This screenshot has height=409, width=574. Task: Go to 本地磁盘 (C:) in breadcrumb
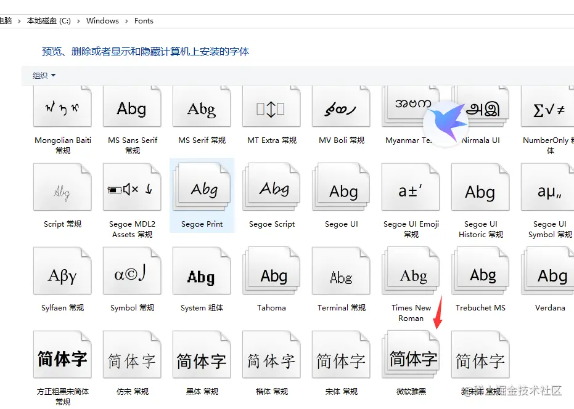49,21
